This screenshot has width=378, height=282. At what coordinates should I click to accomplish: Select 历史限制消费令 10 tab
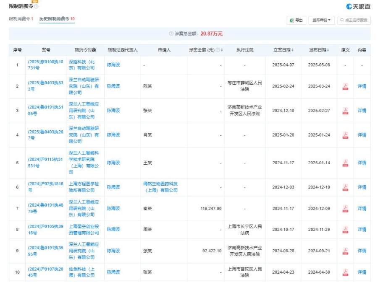point(57,19)
